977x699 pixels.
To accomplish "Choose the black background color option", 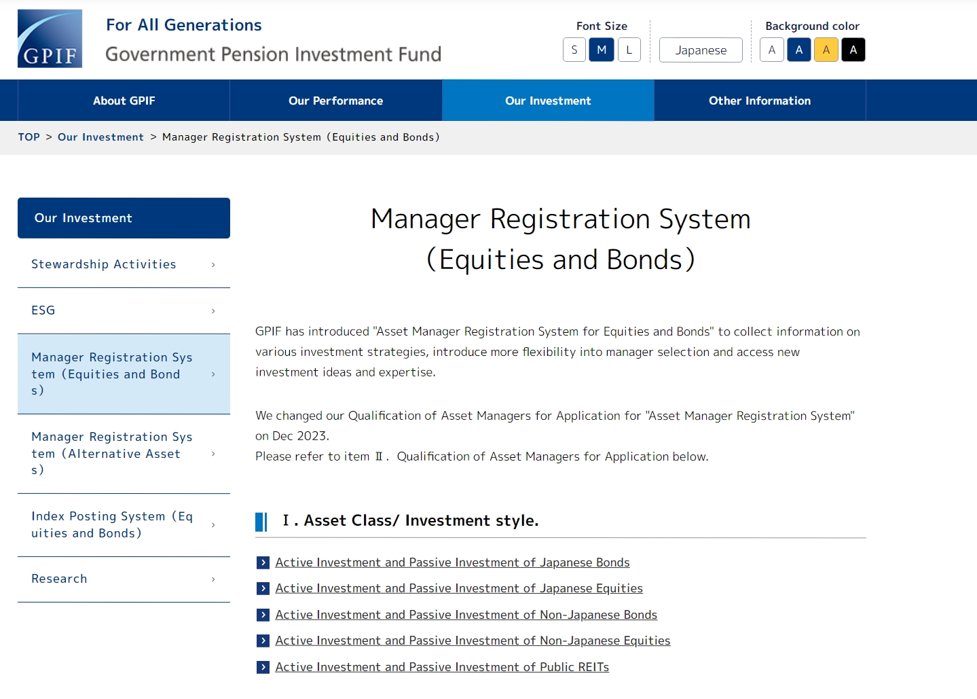I will click(853, 50).
